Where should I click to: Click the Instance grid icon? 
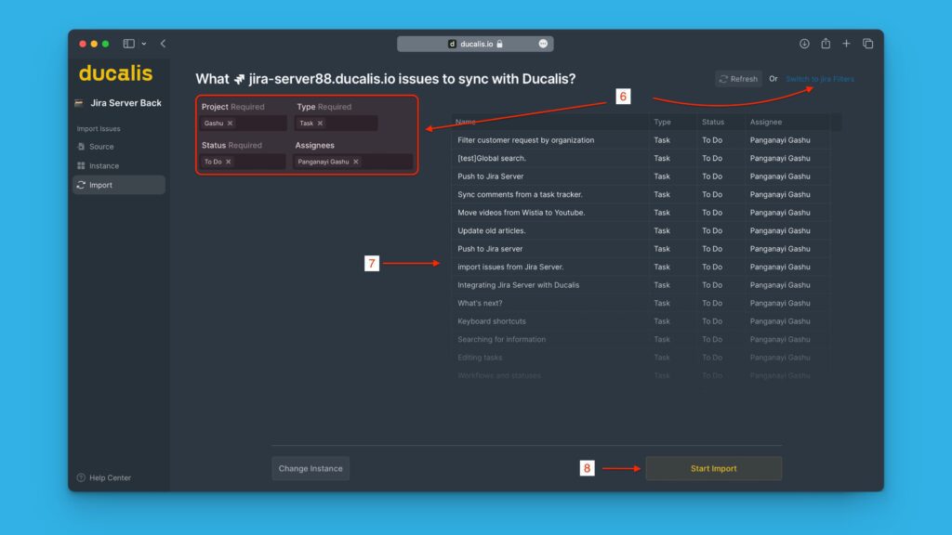[81, 165]
